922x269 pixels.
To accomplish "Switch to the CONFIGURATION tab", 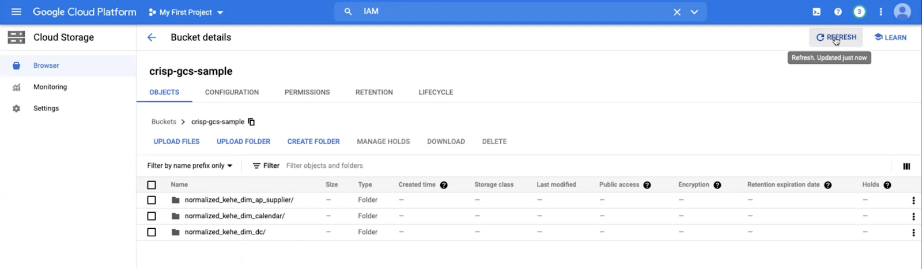I will click(x=232, y=92).
